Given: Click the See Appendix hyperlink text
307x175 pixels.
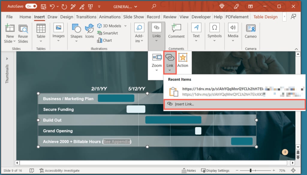Looking at the screenshot, I should point(117,142).
